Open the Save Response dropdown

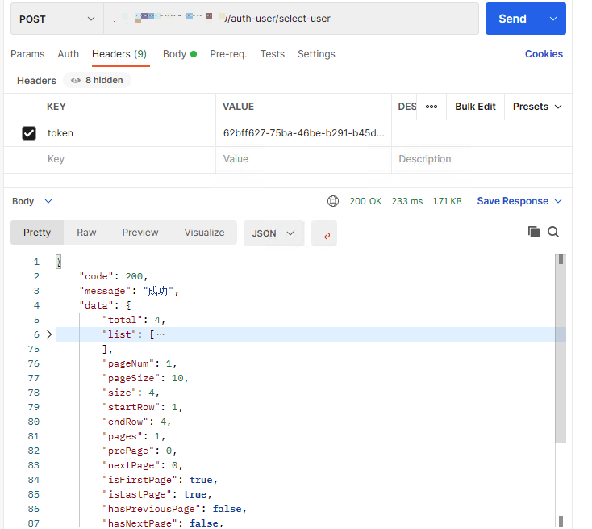click(519, 201)
